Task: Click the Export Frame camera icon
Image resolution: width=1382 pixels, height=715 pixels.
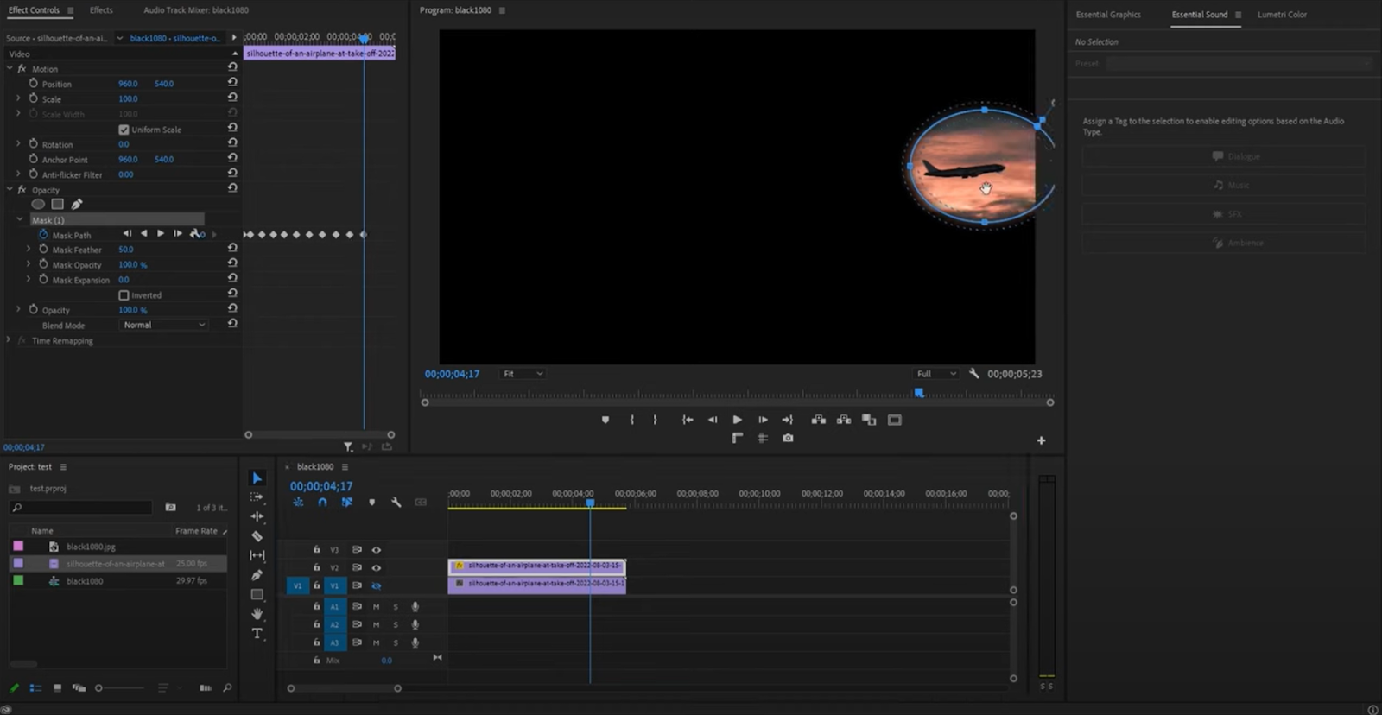Action: (788, 438)
